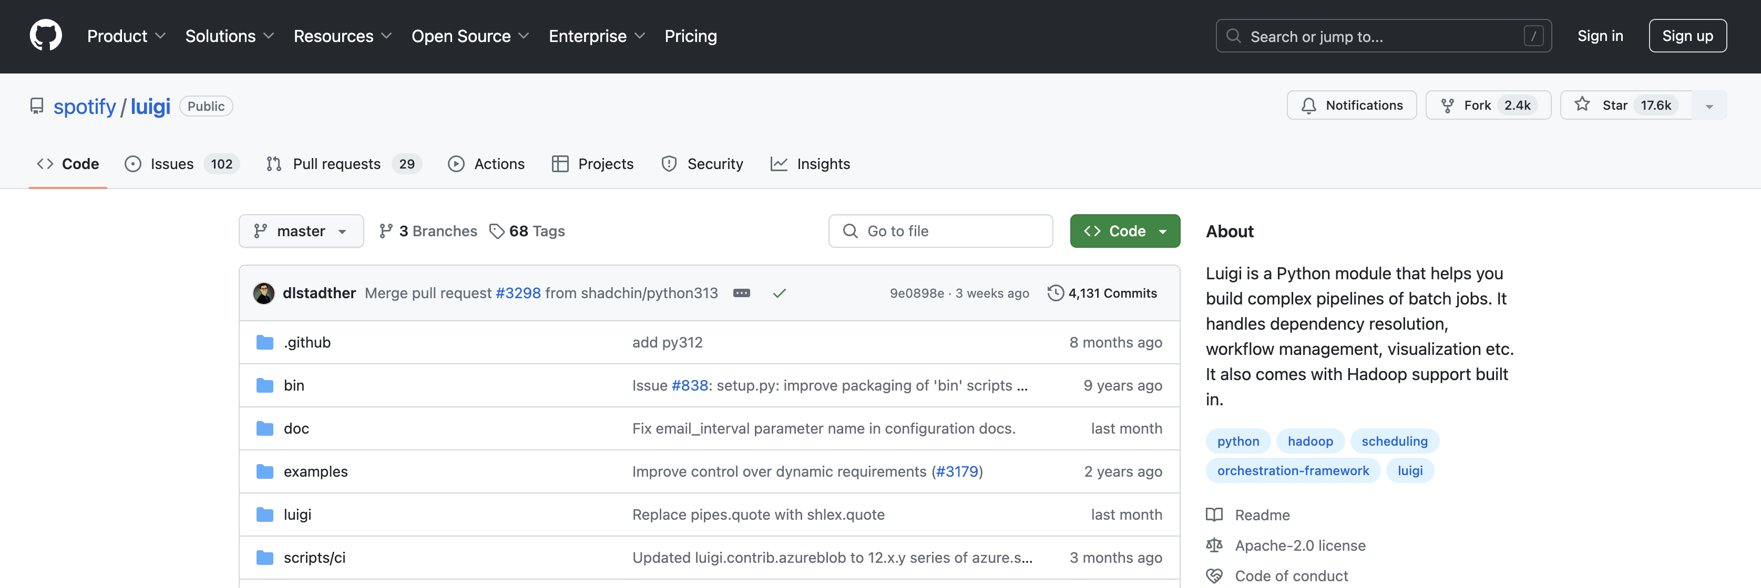Click the bin folder icon
The height and width of the screenshot is (588, 1761).
click(x=264, y=386)
